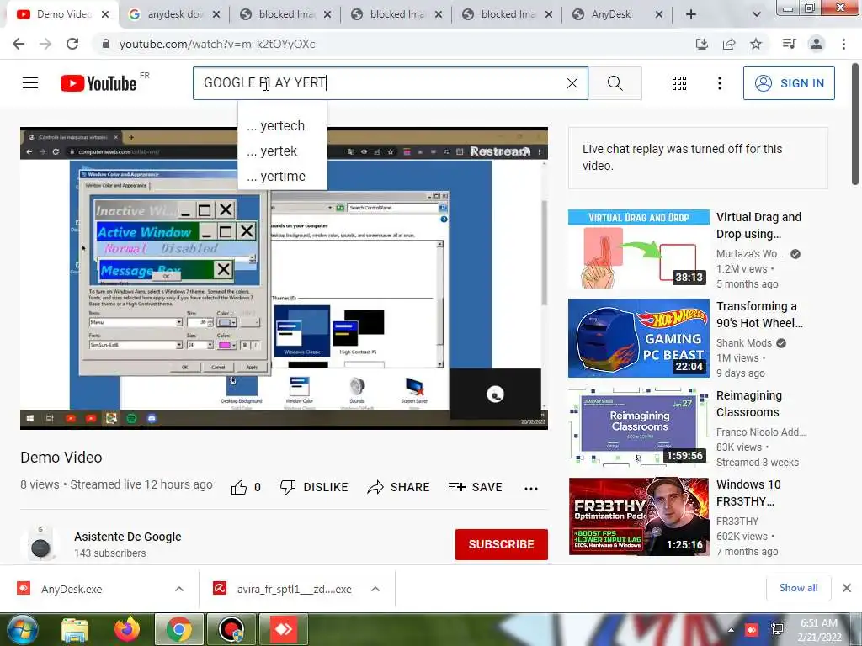Run search with the magnifier button
The width and height of the screenshot is (862, 646).
[615, 83]
